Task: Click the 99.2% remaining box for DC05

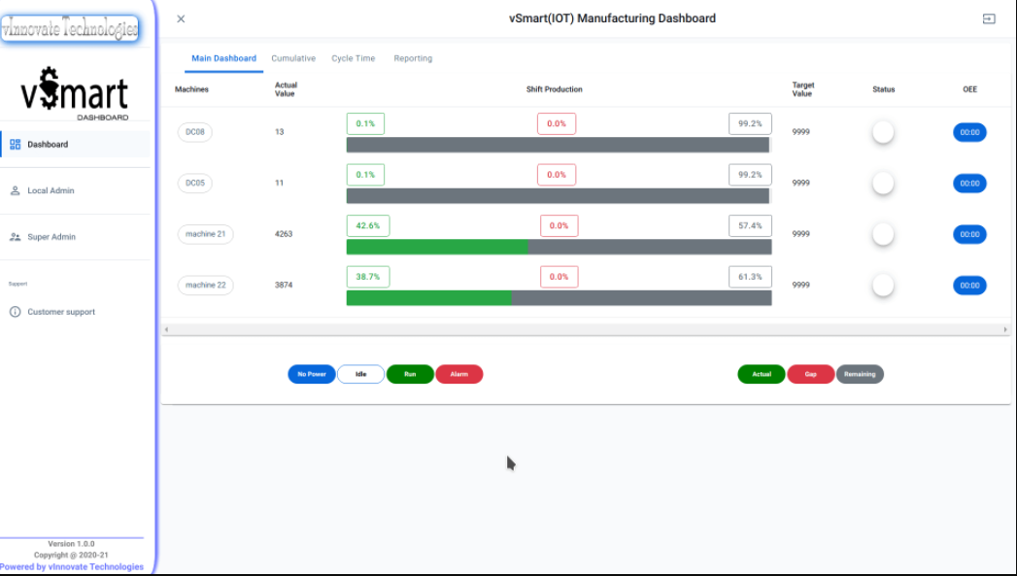Action: (x=750, y=175)
